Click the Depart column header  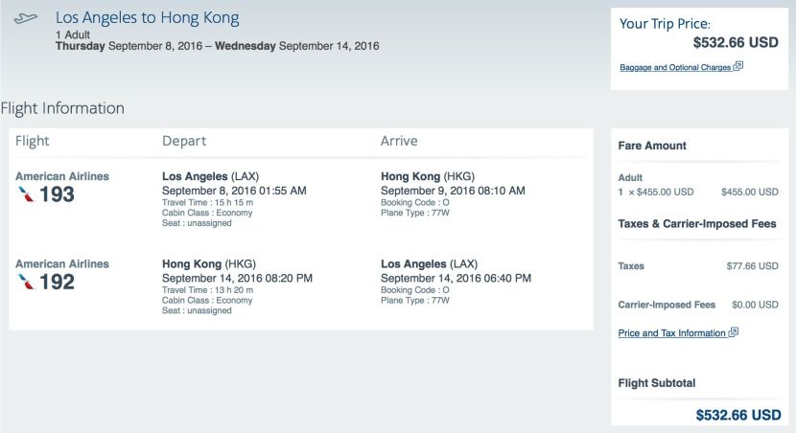184,141
